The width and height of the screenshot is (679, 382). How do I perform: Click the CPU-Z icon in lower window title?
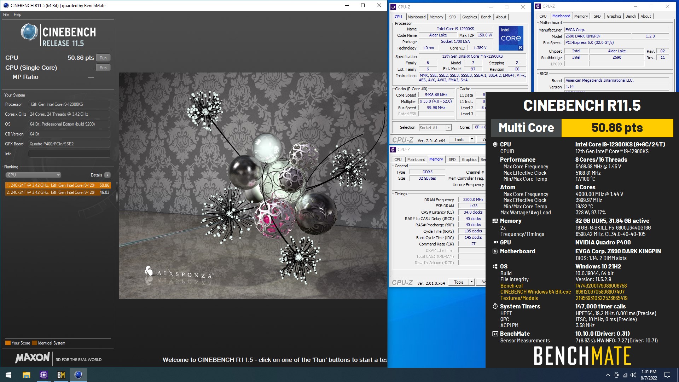point(393,150)
